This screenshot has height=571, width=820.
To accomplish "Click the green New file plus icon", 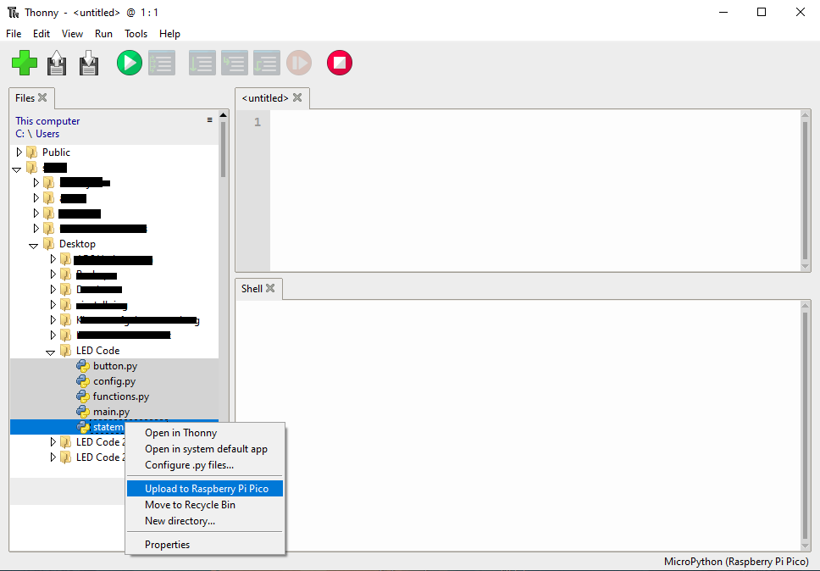I will click(25, 63).
